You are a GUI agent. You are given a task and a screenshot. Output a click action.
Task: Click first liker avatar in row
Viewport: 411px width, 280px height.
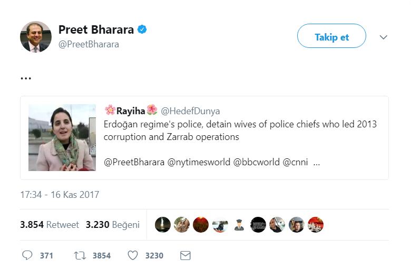pyautogui.click(x=163, y=225)
